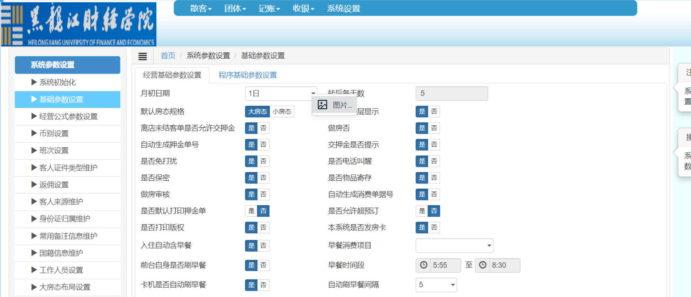Click the image icon in the popup
691x297 pixels.
[322, 105]
